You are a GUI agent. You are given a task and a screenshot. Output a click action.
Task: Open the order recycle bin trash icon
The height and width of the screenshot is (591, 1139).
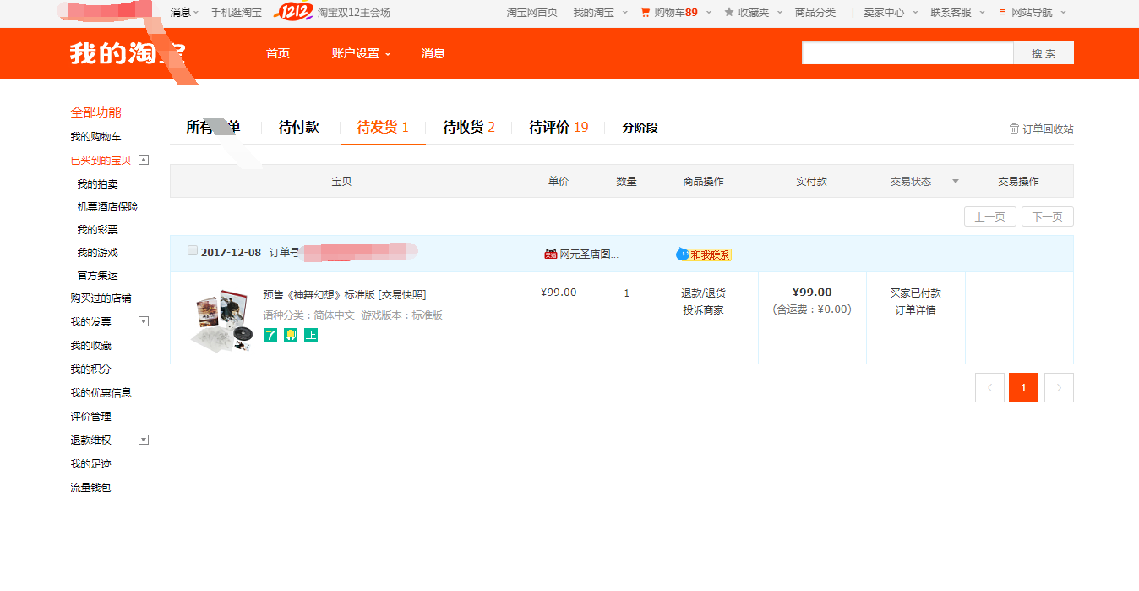1014,129
